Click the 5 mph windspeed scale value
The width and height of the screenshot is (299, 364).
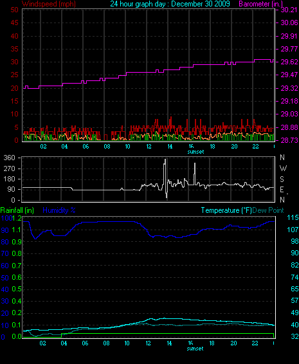point(16,127)
